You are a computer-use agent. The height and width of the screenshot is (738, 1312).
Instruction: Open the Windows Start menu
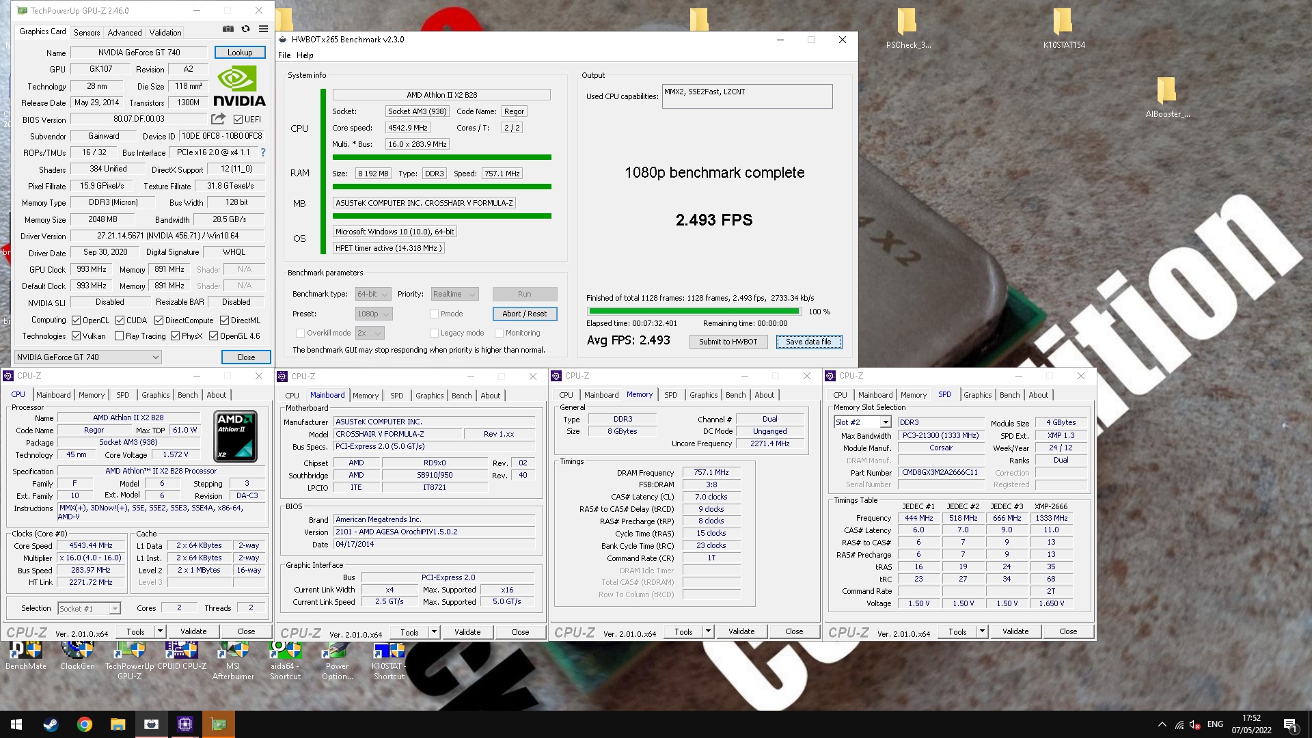click(x=16, y=724)
